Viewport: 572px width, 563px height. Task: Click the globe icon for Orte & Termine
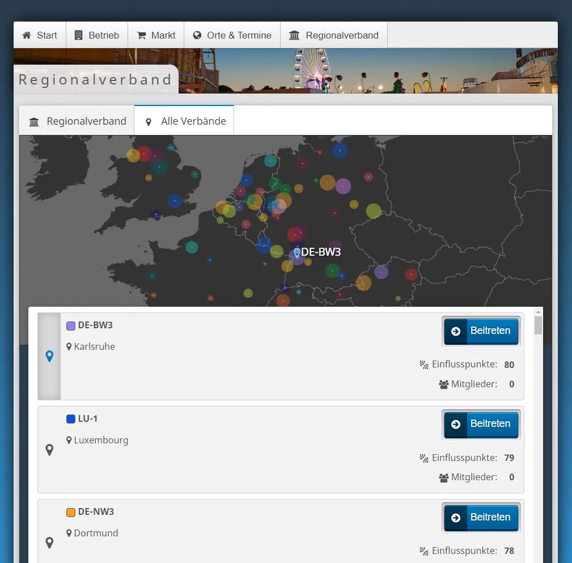[x=197, y=35]
